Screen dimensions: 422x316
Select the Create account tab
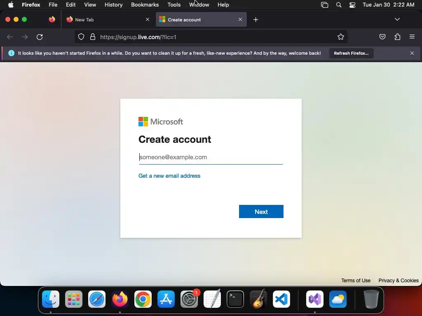coord(201,20)
